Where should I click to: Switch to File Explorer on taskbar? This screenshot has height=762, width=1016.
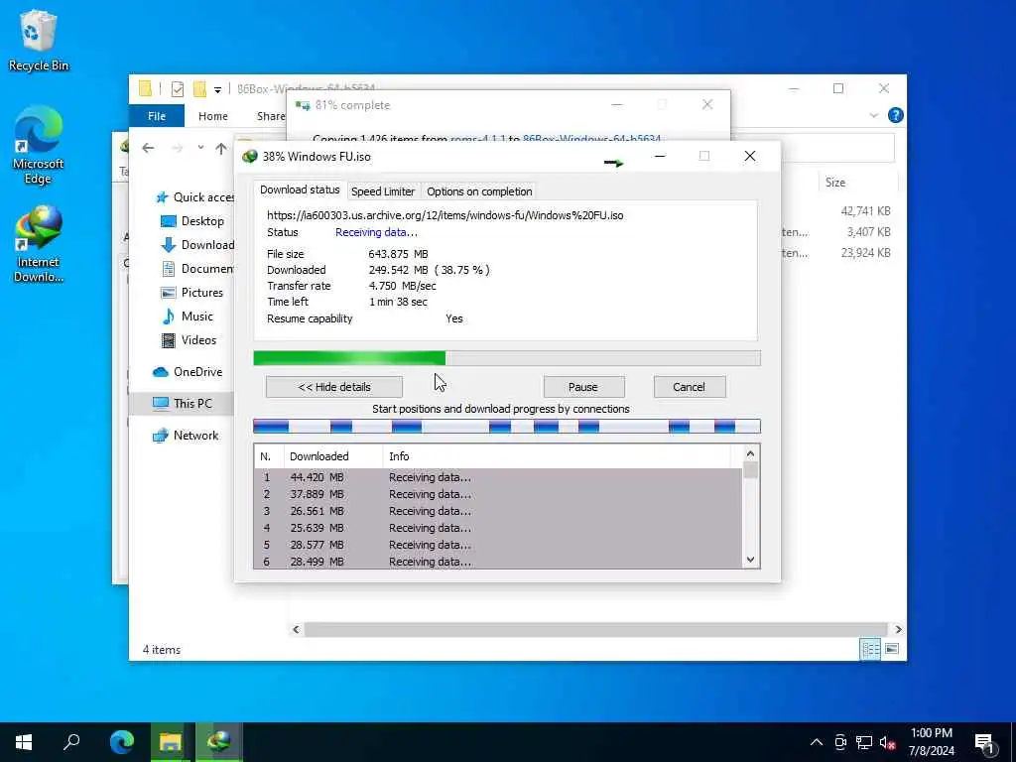click(171, 742)
